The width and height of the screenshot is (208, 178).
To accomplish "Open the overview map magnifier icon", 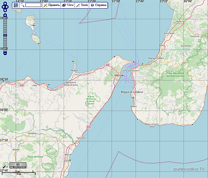I will coord(5,165).
